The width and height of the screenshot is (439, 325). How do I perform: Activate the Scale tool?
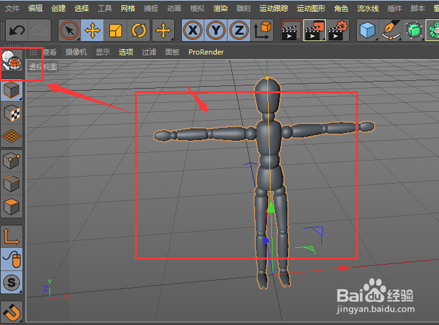point(115,30)
